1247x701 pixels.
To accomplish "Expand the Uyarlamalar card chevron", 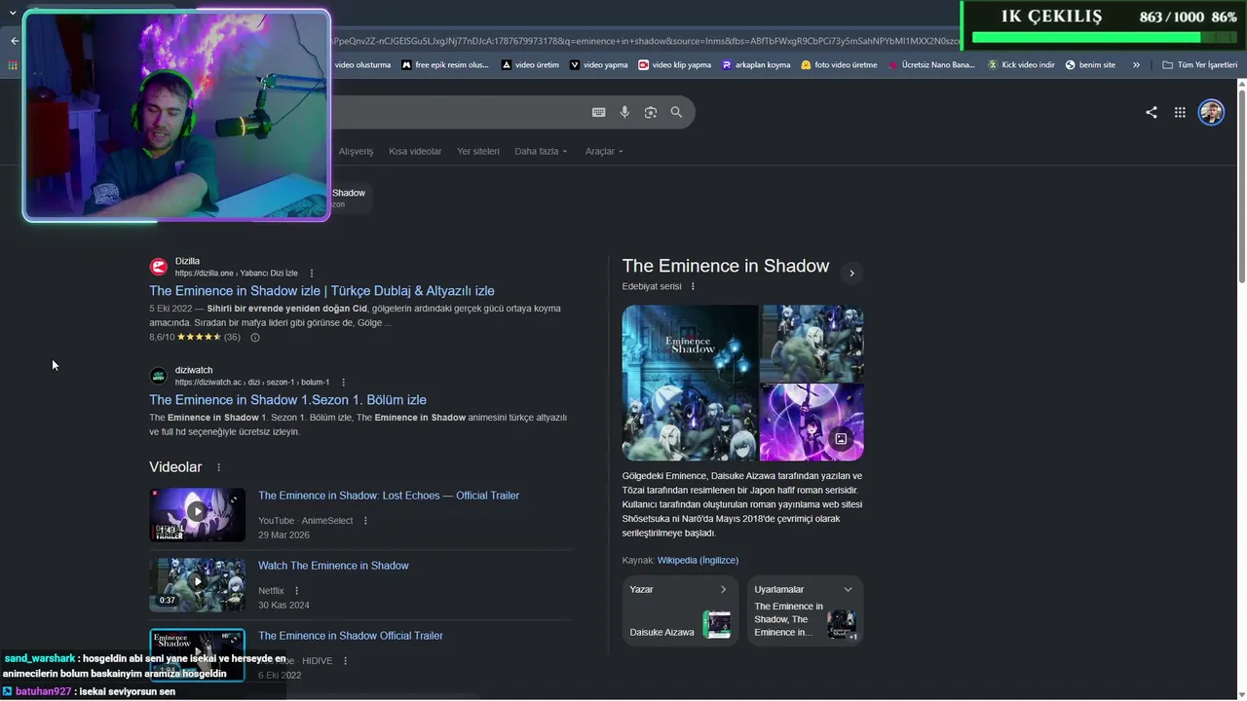I will click(x=848, y=590).
